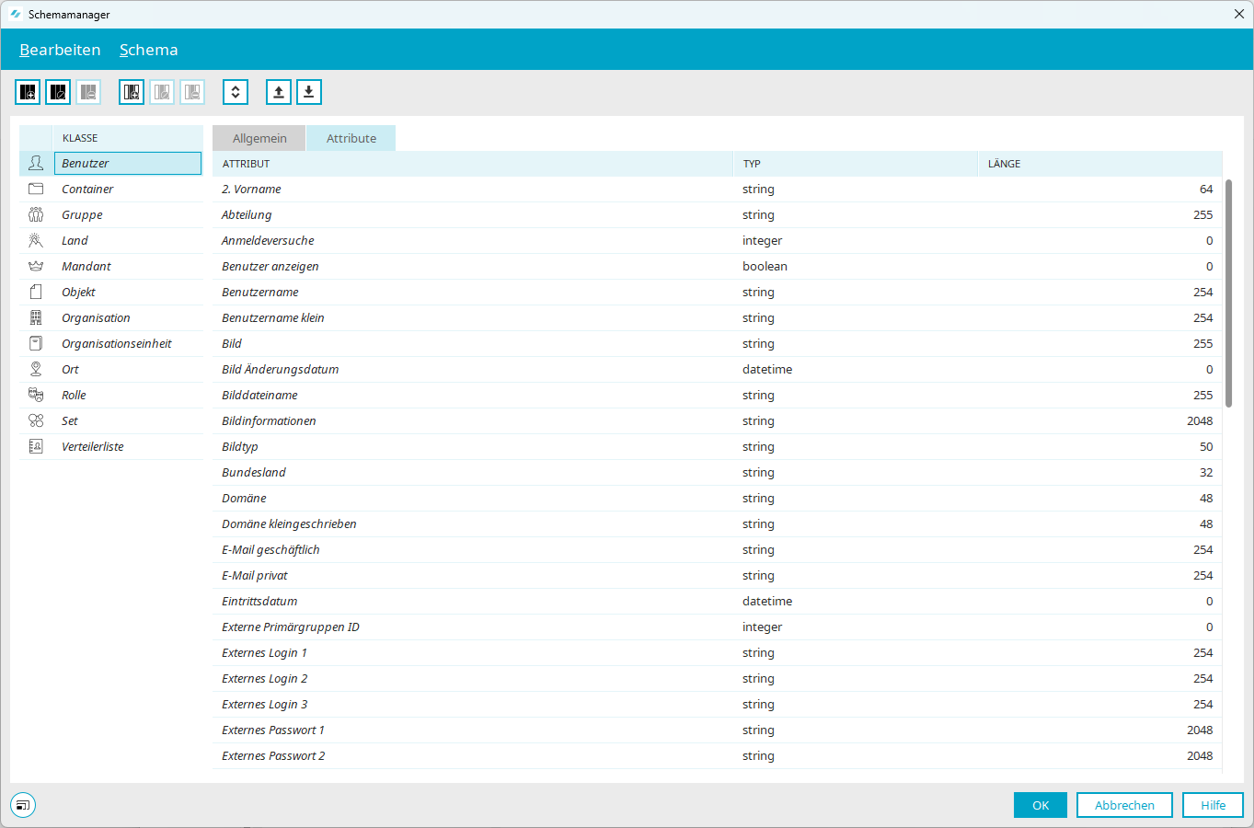
Task: Click the add class toolbar icon
Action: pyautogui.click(x=28, y=92)
